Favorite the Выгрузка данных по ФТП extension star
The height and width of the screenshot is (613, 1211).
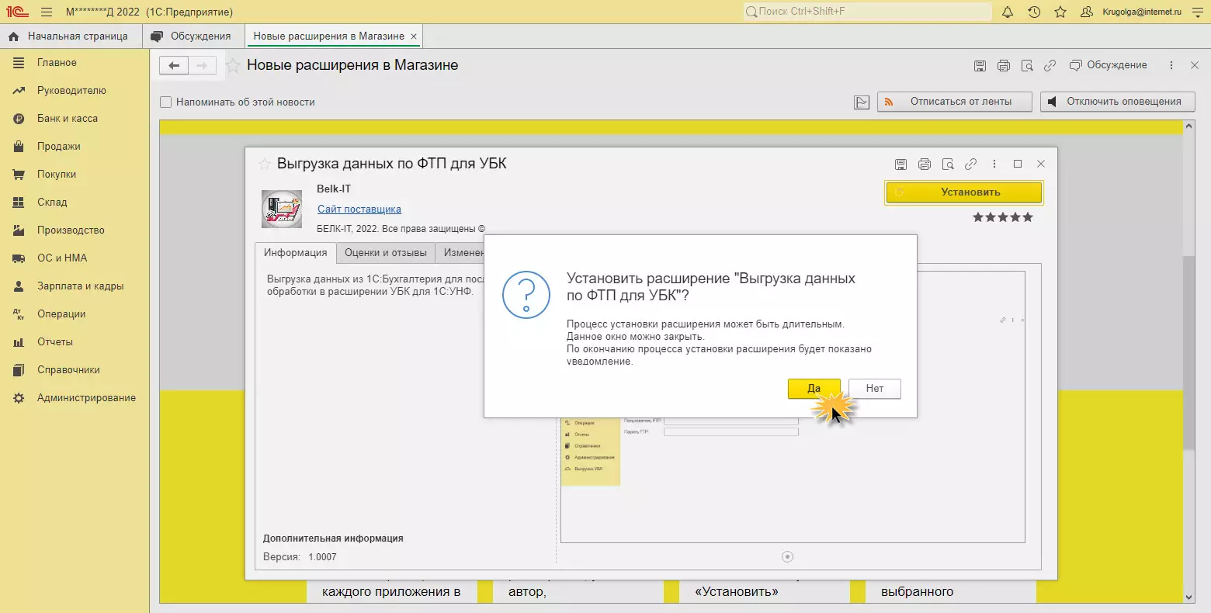pyautogui.click(x=265, y=165)
